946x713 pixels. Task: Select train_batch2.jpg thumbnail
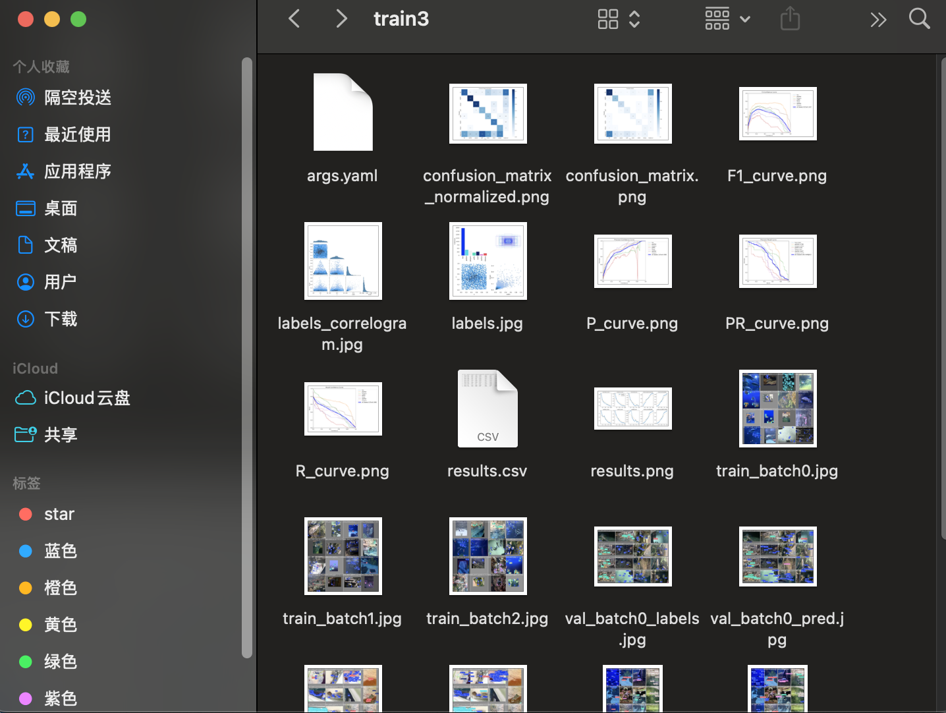[x=487, y=556]
